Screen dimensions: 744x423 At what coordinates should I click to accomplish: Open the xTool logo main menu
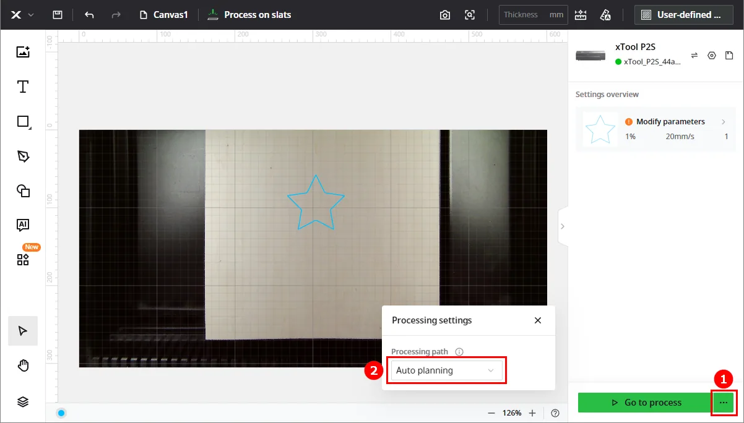22,14
